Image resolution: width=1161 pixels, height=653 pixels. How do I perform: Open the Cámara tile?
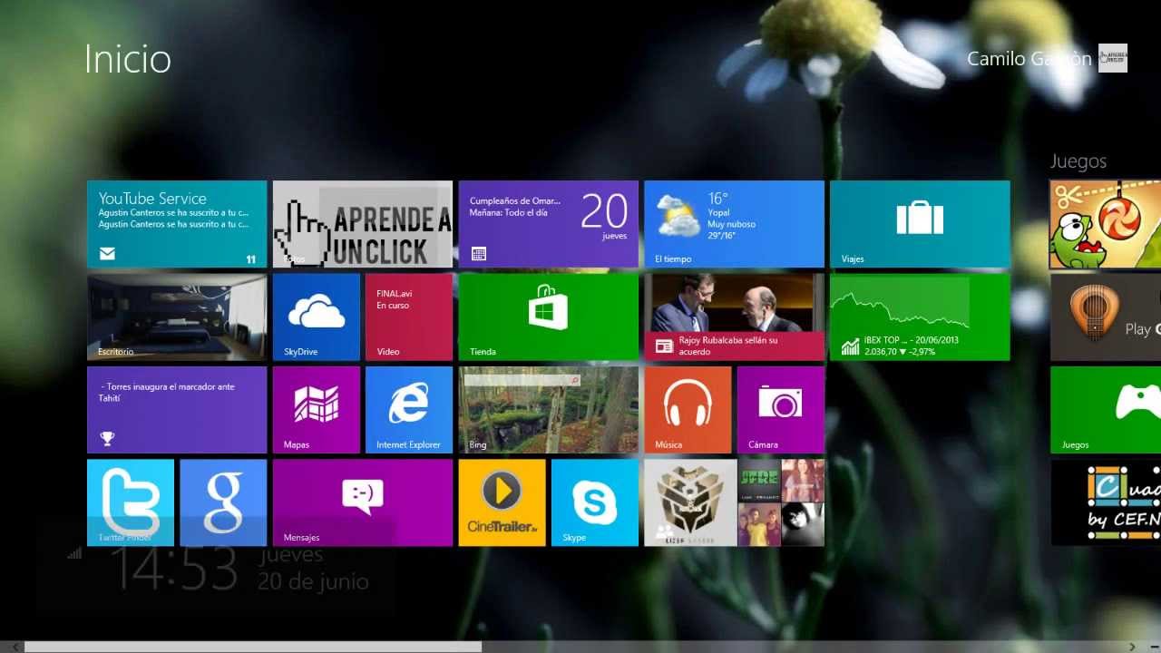pos(781,410)
